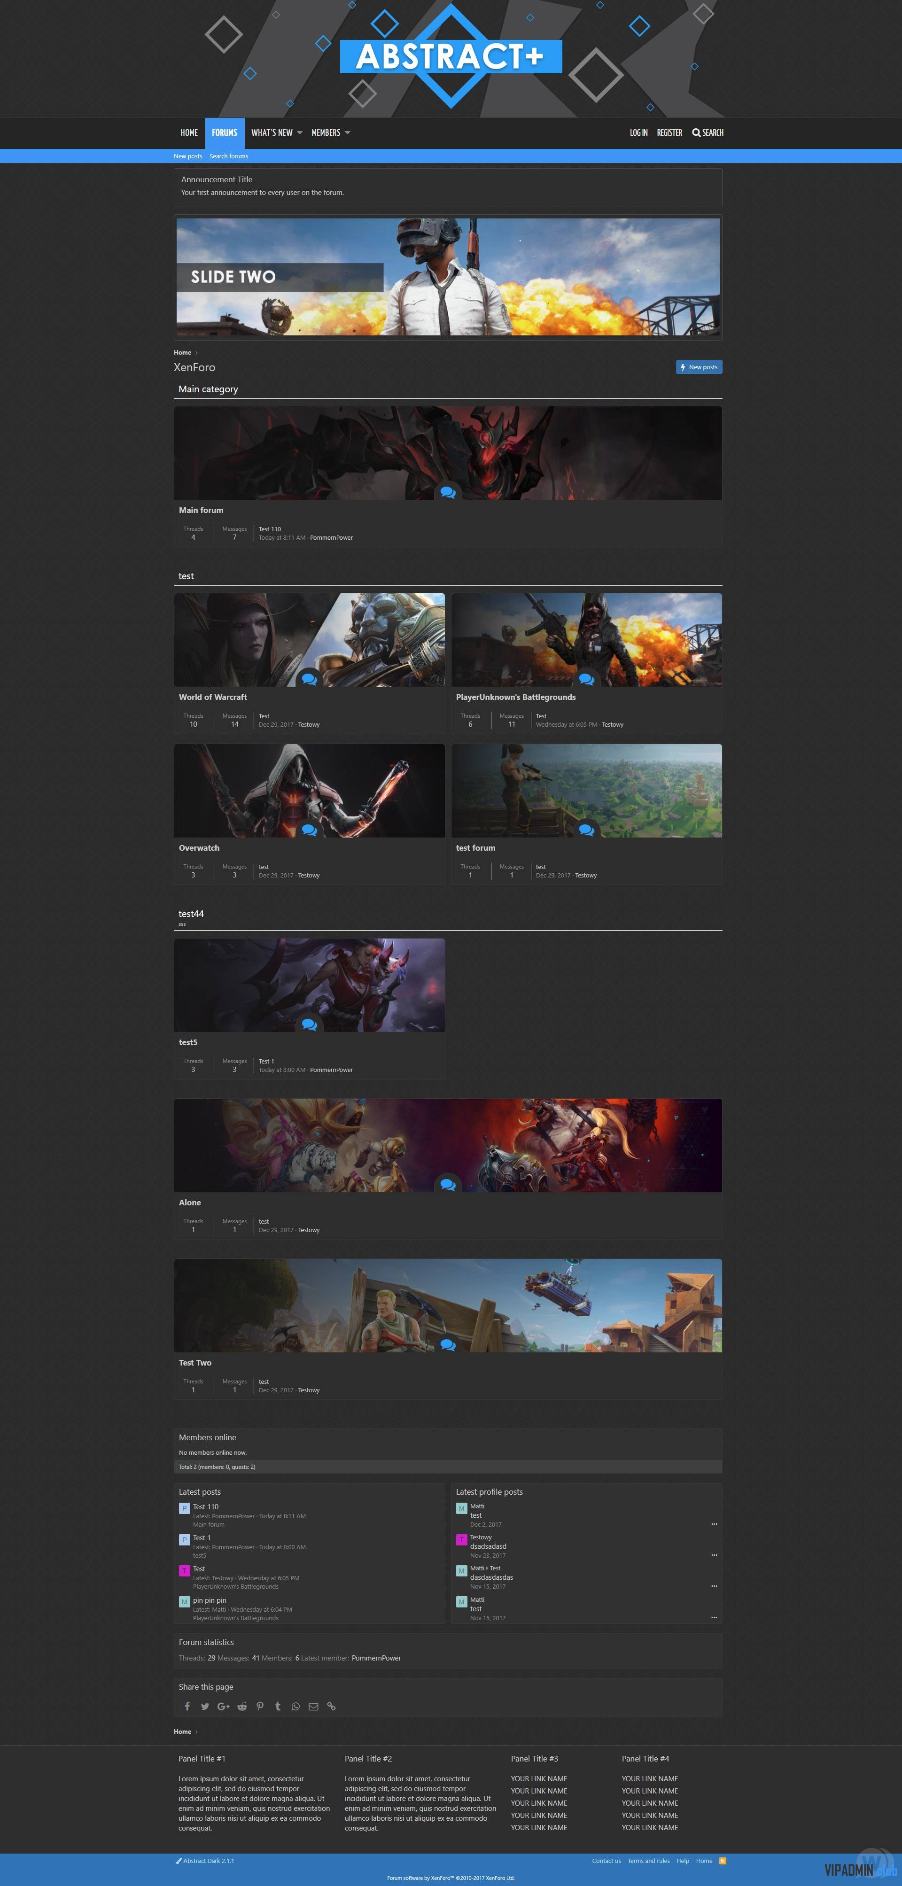
Task: Click the Home link in the footer
Action: pyautogui.click(x=704, y=1860)
